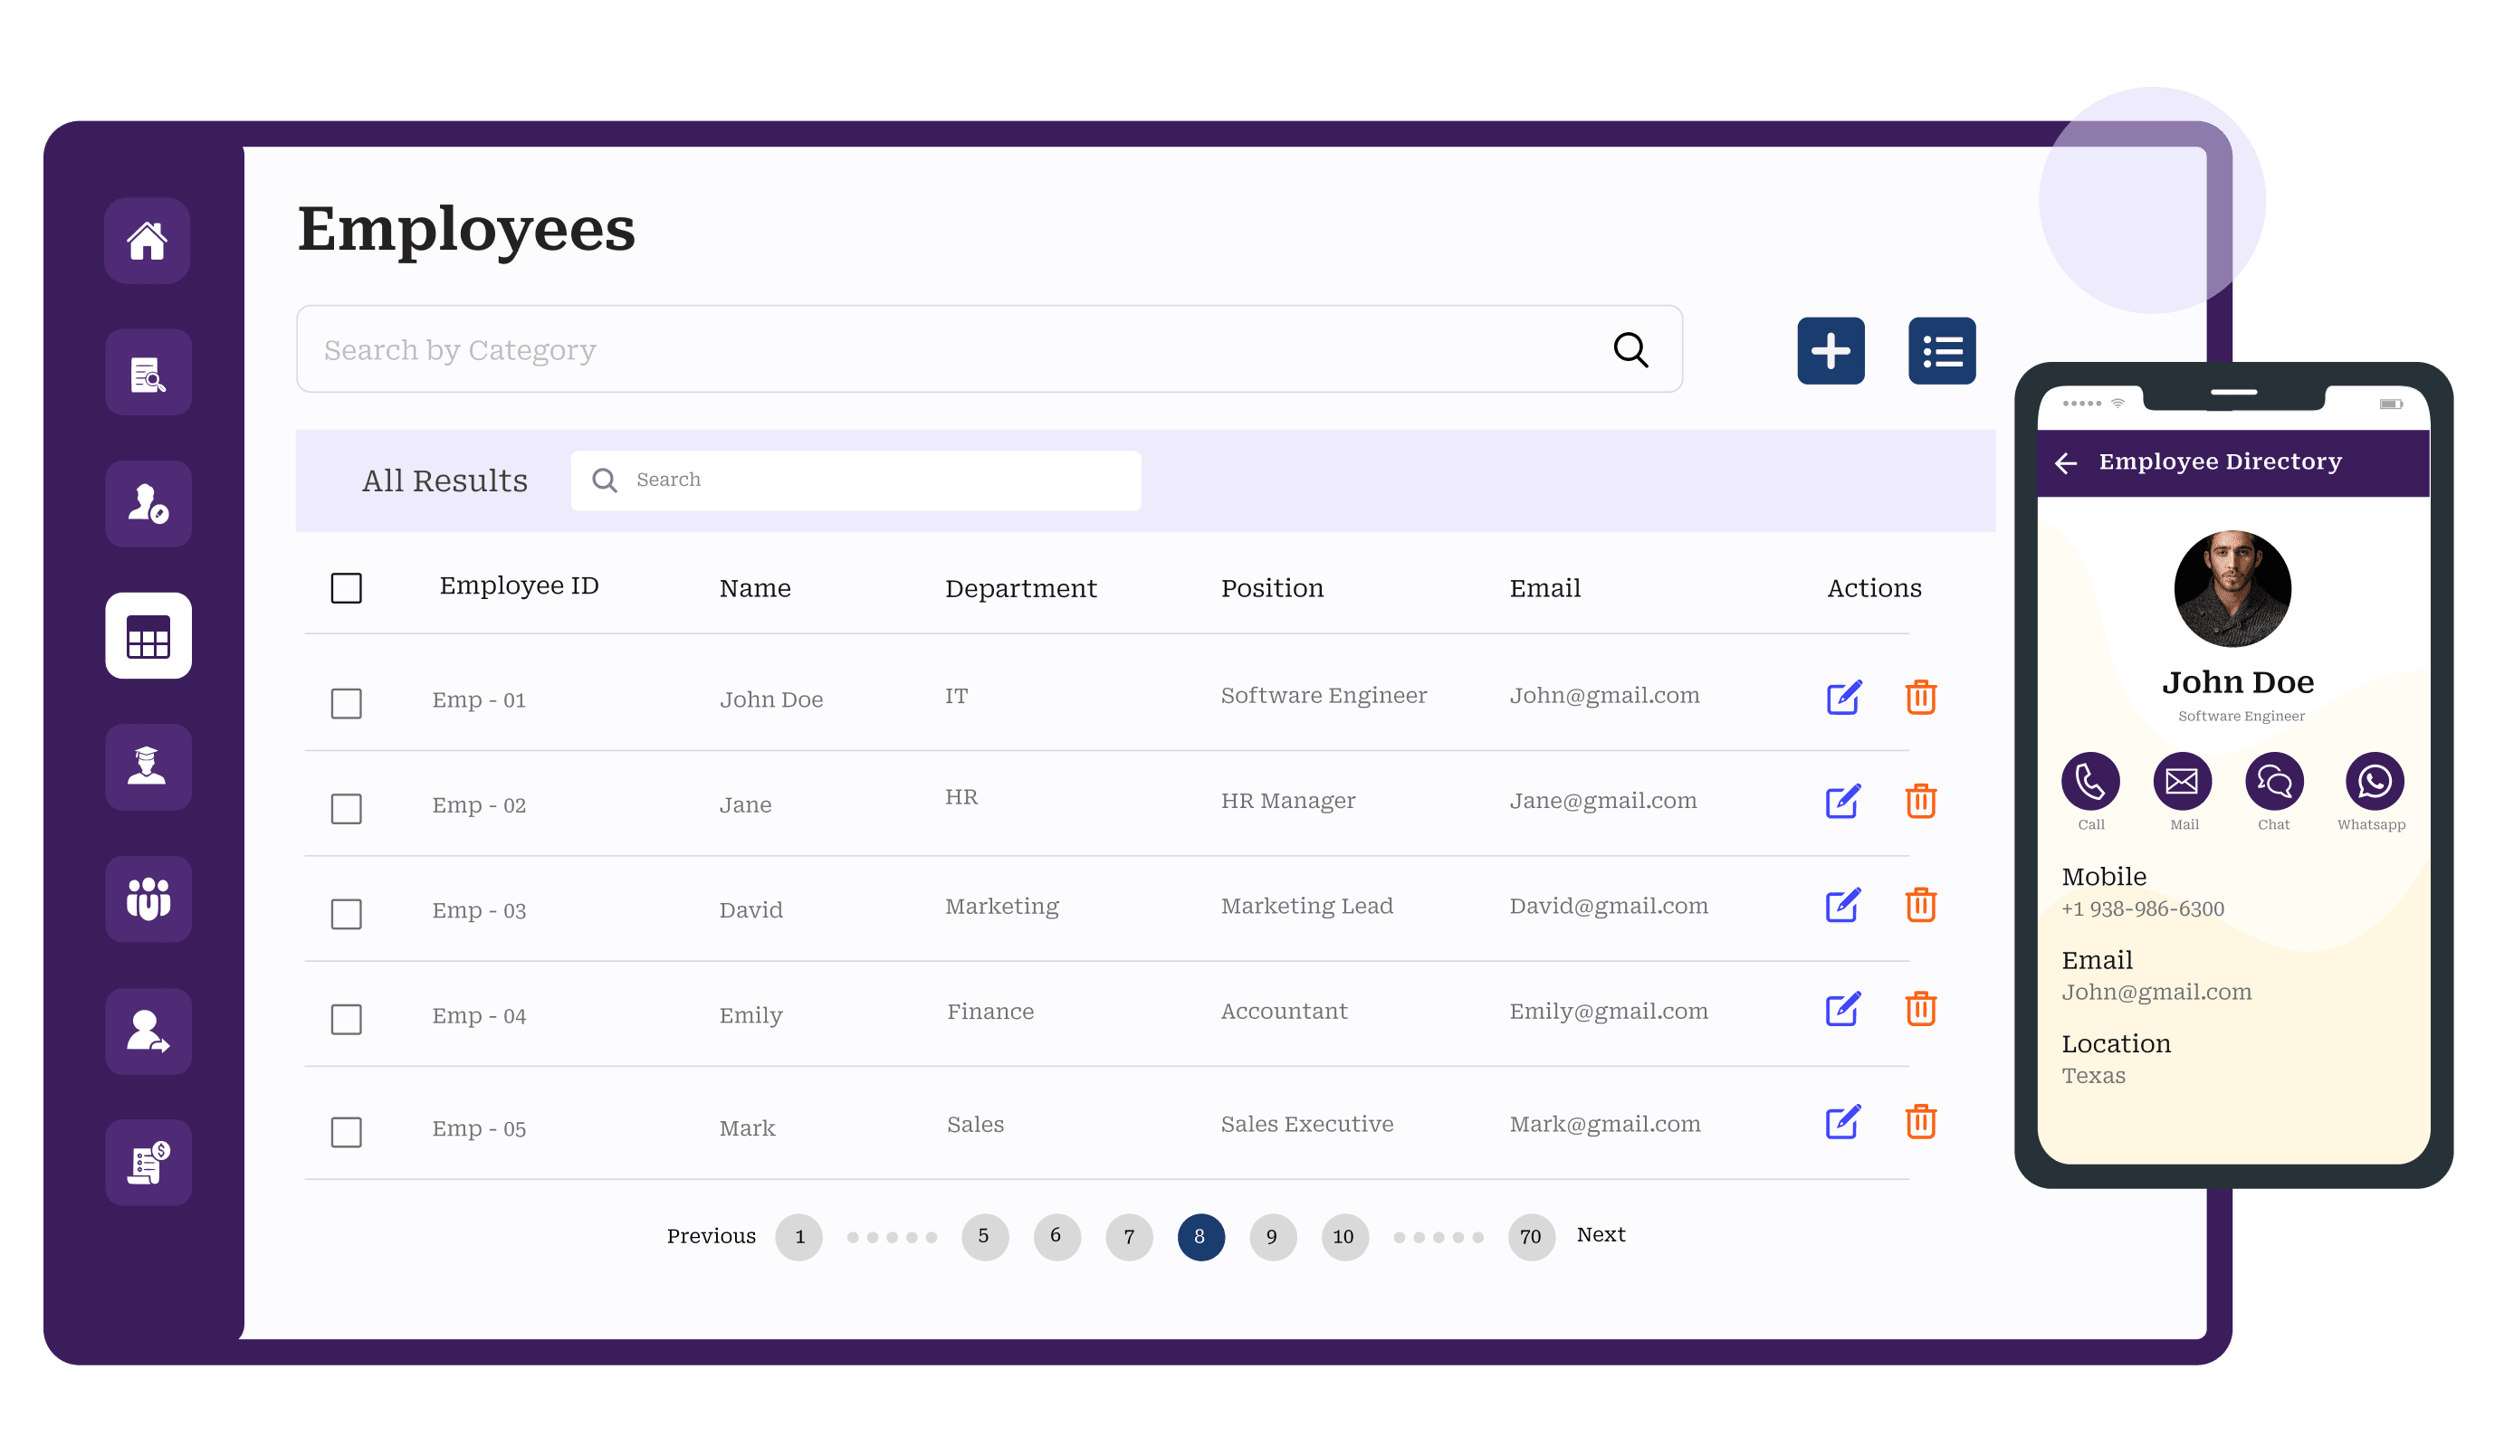This screenshot has width=2495, height=1455.
Task: Click John Doe's profile photo on phone
Action: pyautogui.click(x=2232, y=589)
